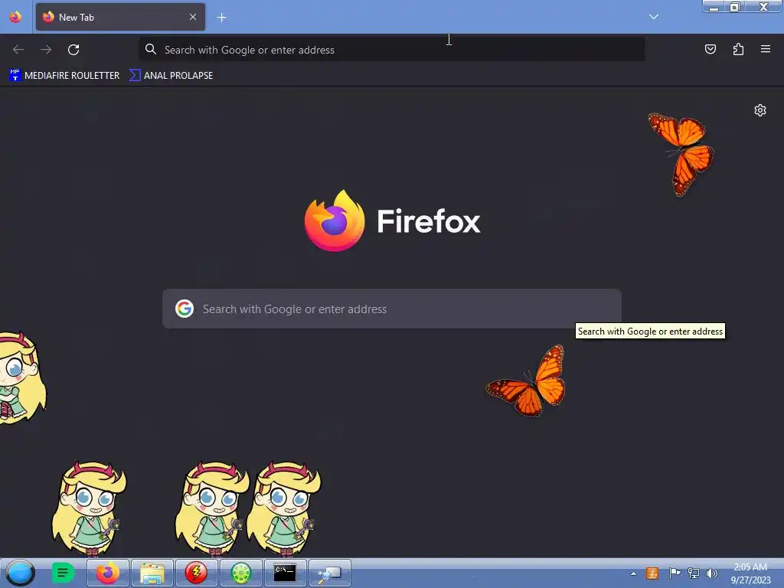Click the Firefox taskbar button
This screenshot has width=784, height=588.
click(x=108, y=573)
